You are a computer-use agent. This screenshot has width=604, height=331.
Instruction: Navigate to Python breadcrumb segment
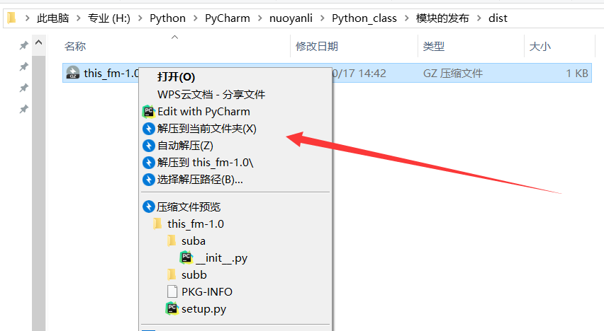[x=167, y=18]
